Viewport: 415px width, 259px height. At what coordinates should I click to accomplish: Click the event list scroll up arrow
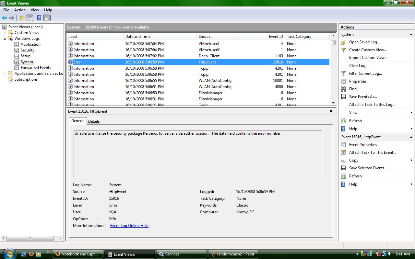(x=333, y=36)
